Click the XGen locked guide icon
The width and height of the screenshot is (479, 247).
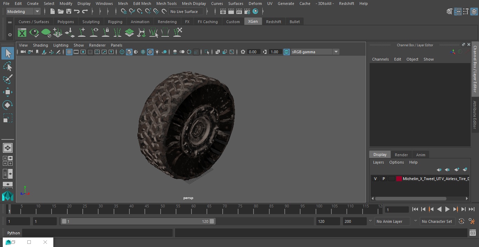coord(106,33)
